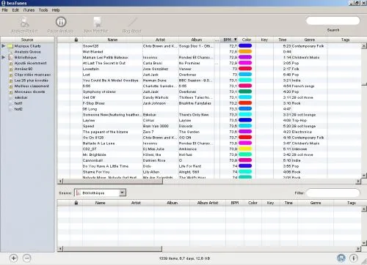Click the blue matchlist icon in status bar
Image resolution: width=367 pixels, height=265 pixels.
click(x=341, y=258)
